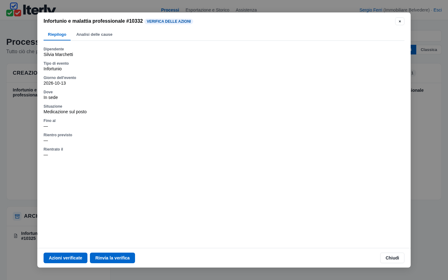Select the Classica view toggle
The height and width of the screenshot is (280, 448).
click(x=429, y=50)
